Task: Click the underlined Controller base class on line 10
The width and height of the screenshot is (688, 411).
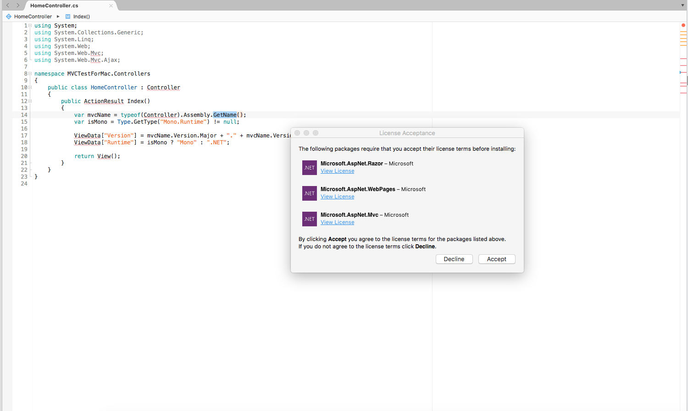Action: point(164,88)
